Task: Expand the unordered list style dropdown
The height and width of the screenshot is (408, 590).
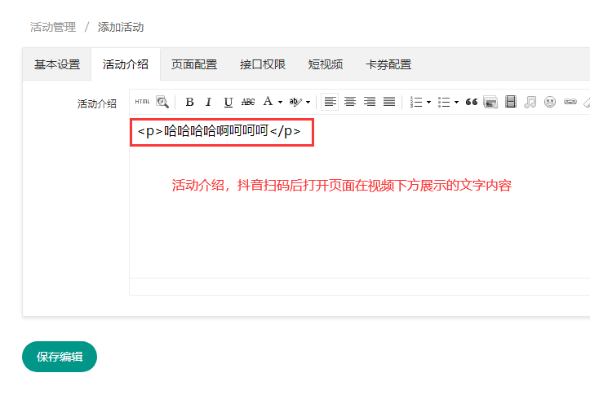Action: tap(456, 102)
